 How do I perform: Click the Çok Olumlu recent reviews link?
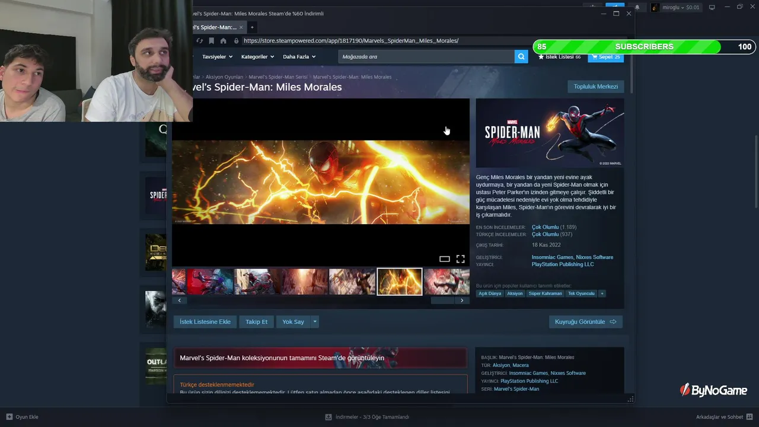(x=545, y=227)
